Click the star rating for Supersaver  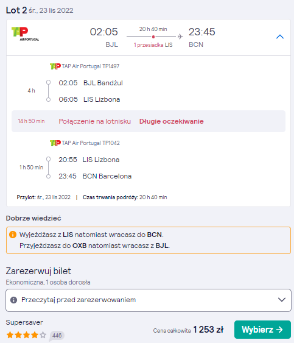point(26,335)
